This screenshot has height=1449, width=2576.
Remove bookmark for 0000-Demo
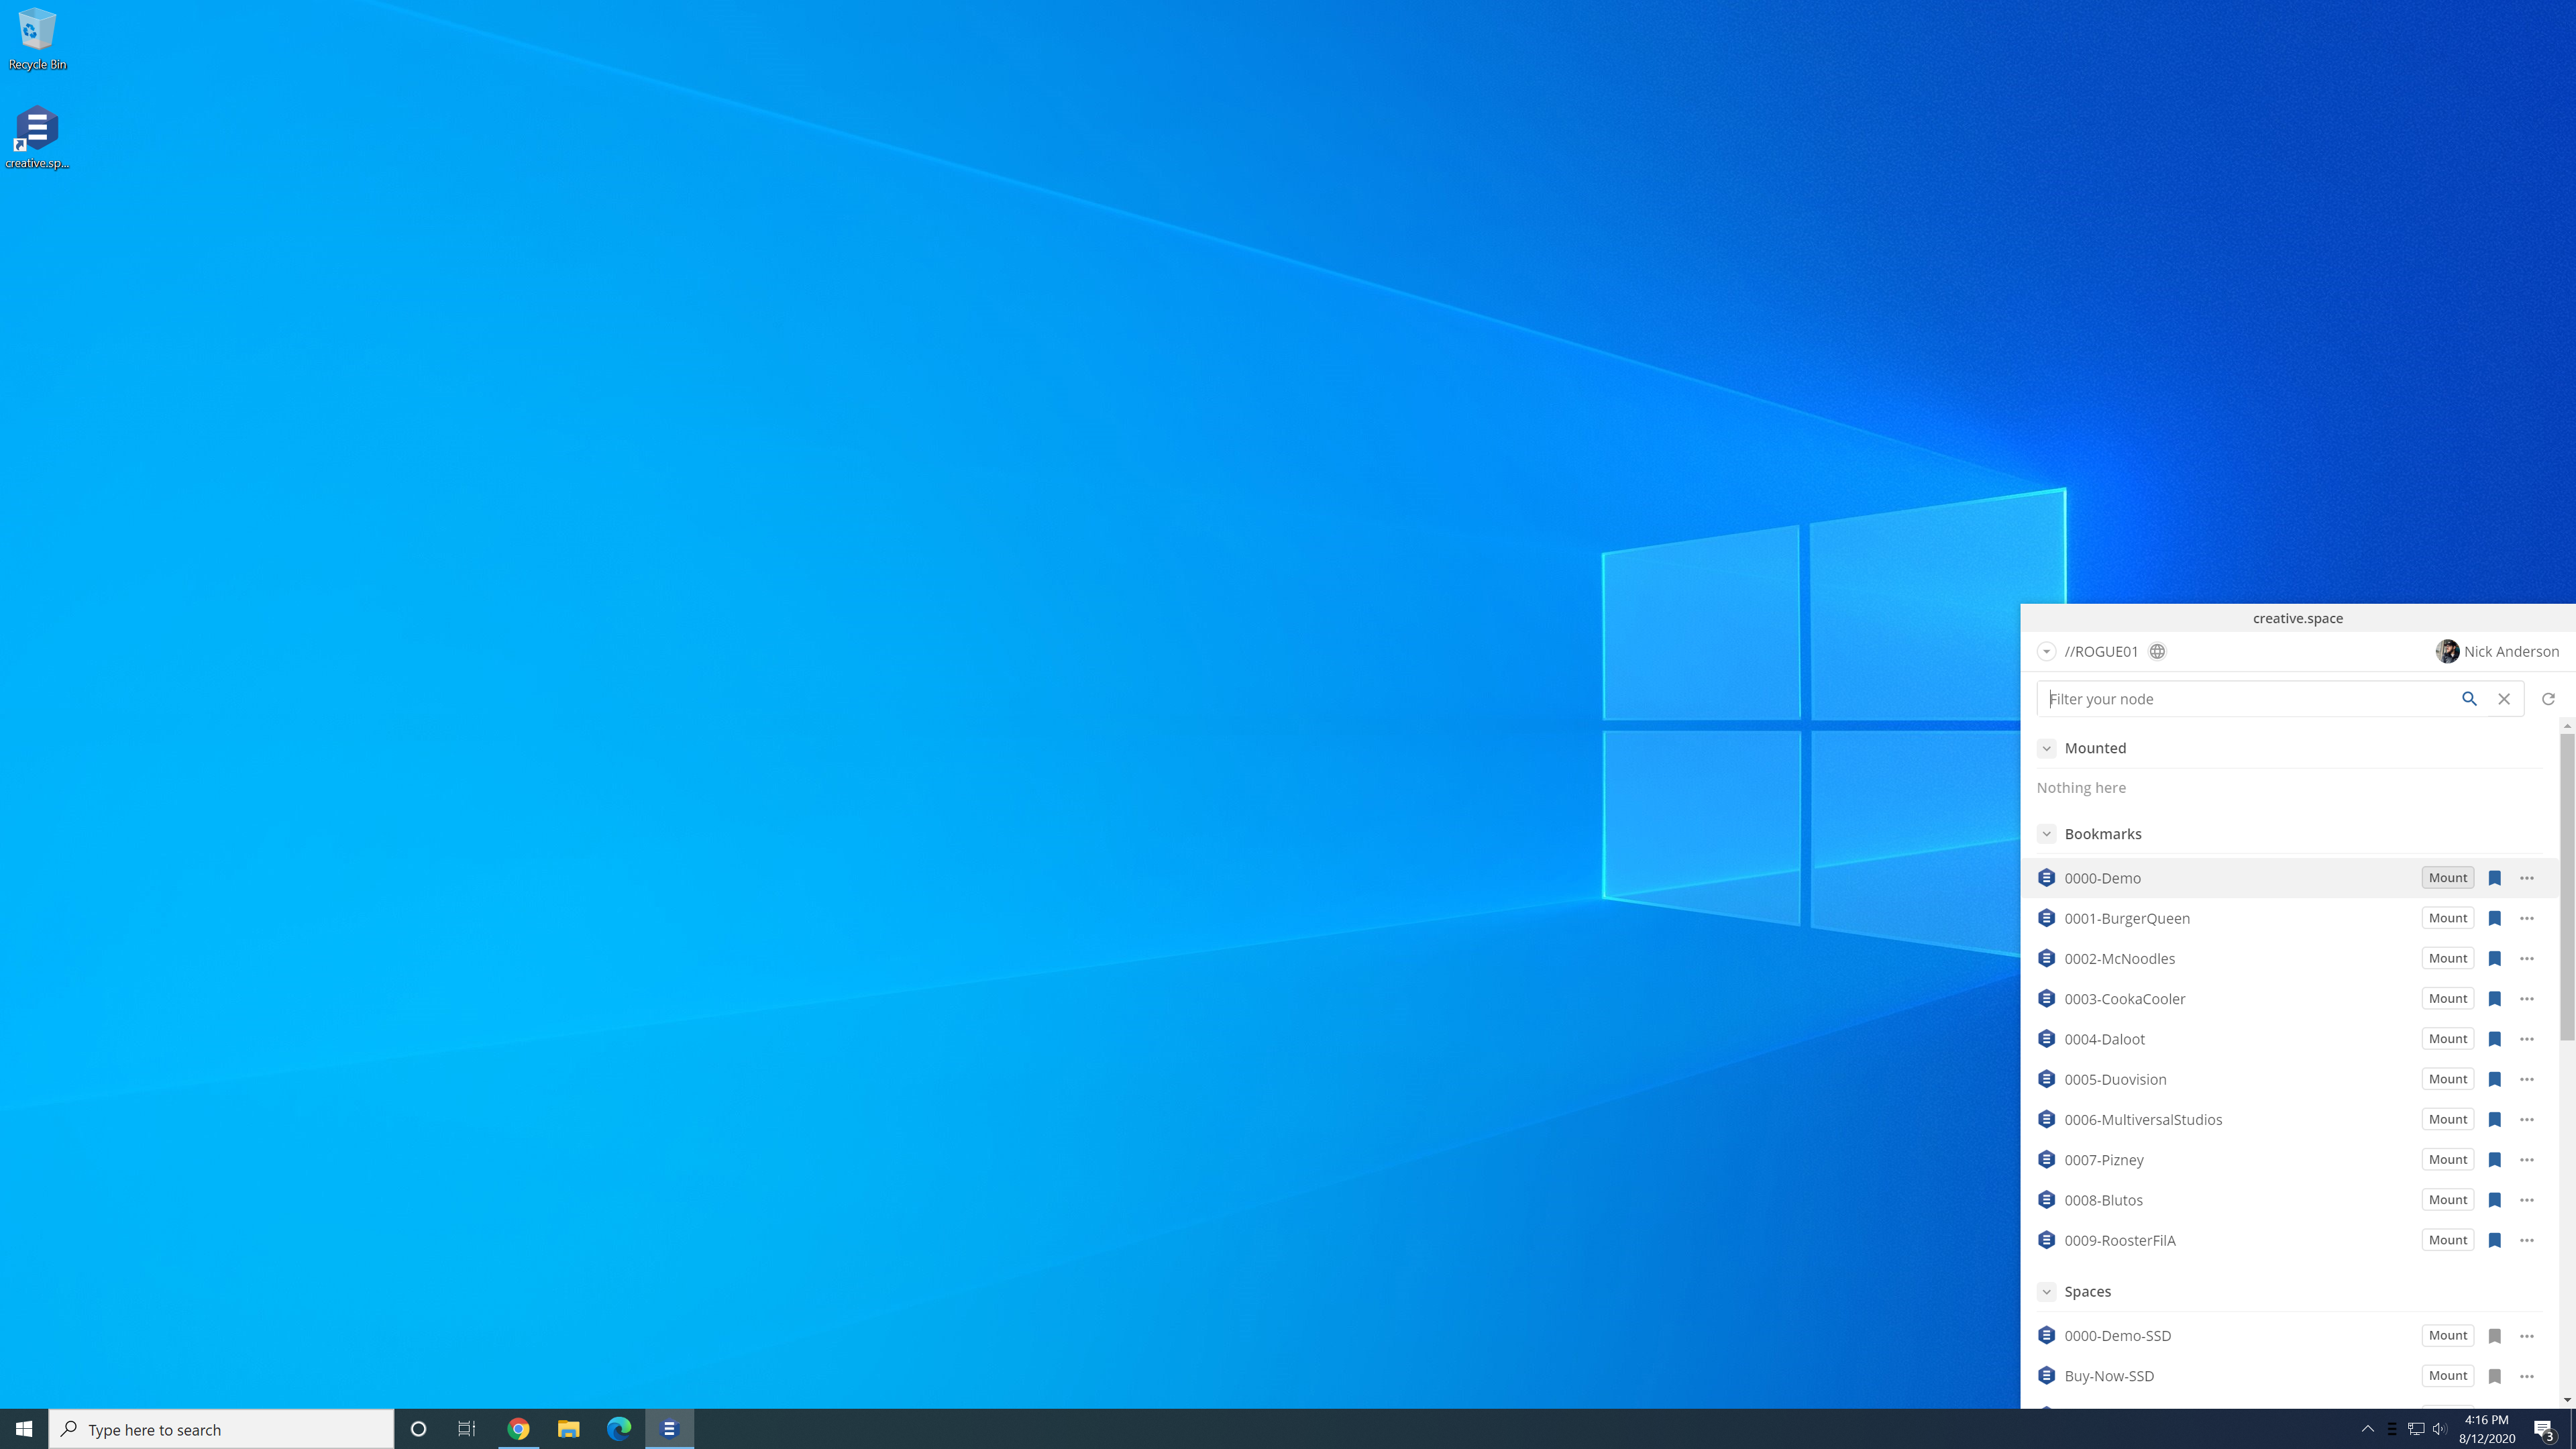(x=2494, y=878)
